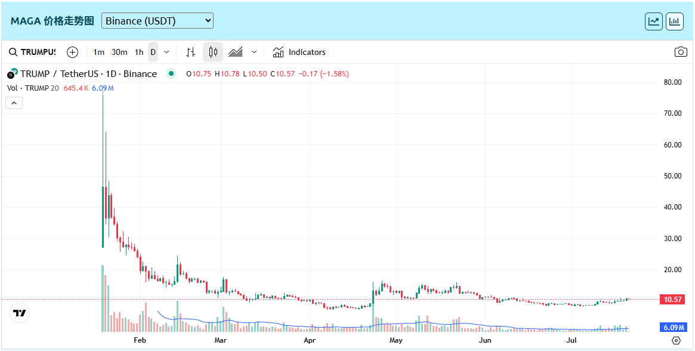The image size is (695, 351).
Task: Expand the time interval dropdown arrow
Action: pos(166,52)
